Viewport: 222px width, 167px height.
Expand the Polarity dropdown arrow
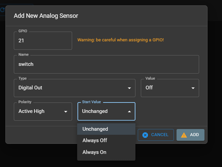tap(66, 112)
